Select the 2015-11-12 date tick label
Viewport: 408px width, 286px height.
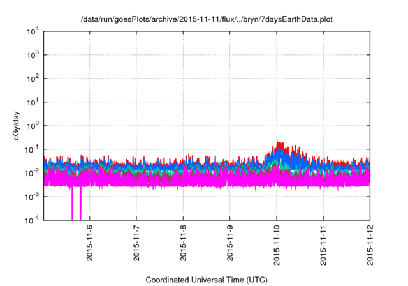(370, 245)
